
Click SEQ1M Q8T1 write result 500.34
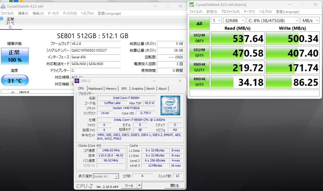click(292, 38)
